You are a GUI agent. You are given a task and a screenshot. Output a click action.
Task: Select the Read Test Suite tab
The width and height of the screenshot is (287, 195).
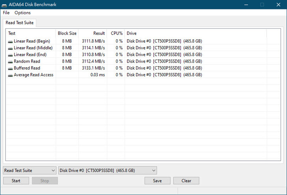coord(19,23)
